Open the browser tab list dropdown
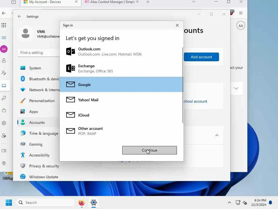The height and width of the screenshot is (209, 278). pyautogui.click(x=193, y=2)
